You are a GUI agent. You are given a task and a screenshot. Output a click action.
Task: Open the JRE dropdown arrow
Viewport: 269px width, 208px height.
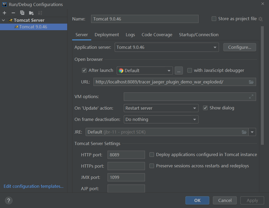pyautogui.click(x=252, y=132)
